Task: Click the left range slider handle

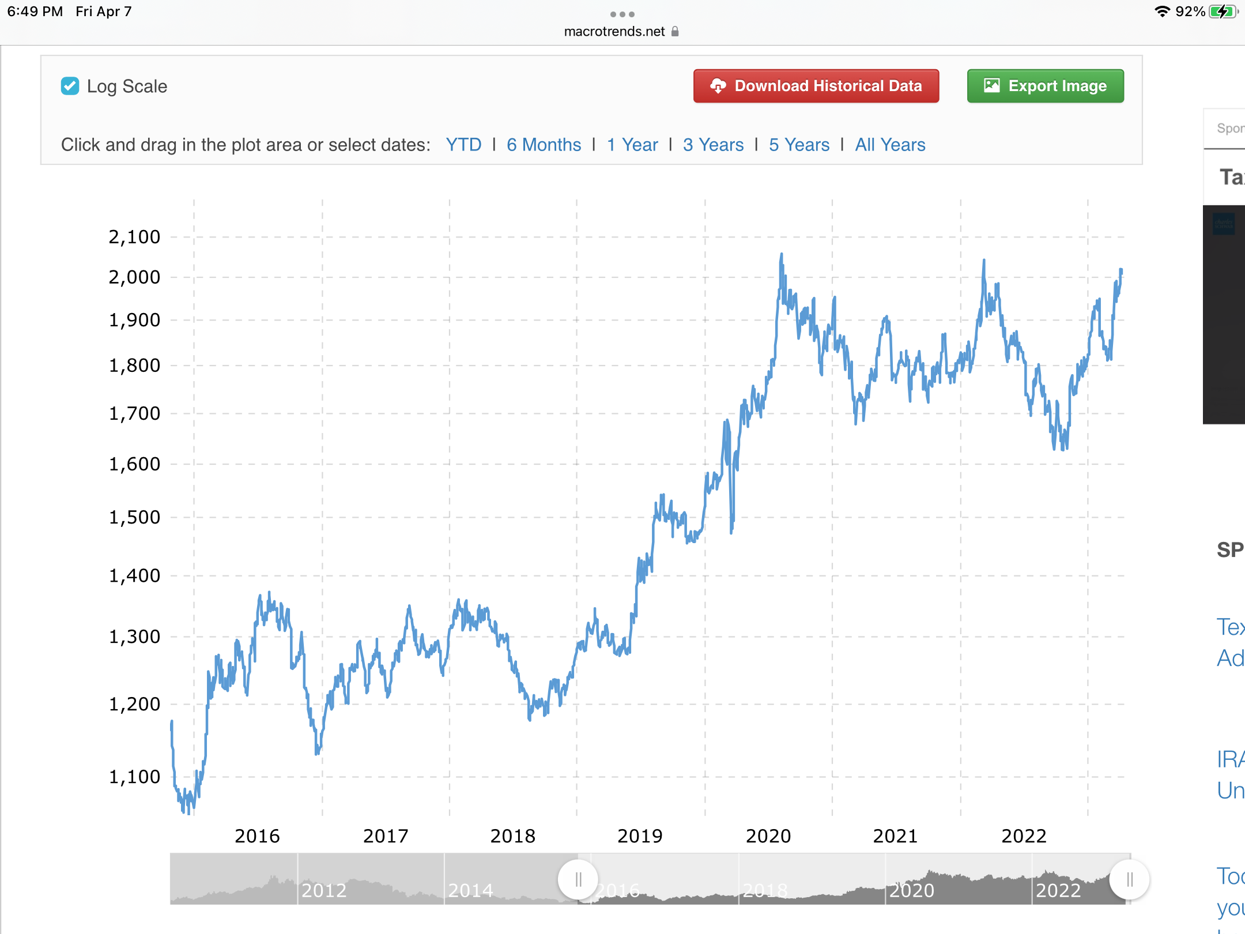Action: tap(578, 879)
